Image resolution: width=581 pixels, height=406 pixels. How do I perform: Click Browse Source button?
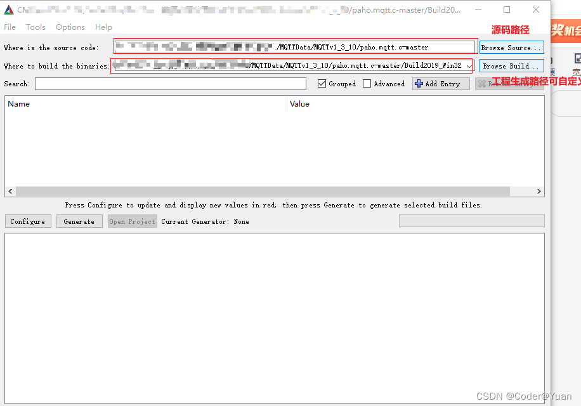point(512,48)
